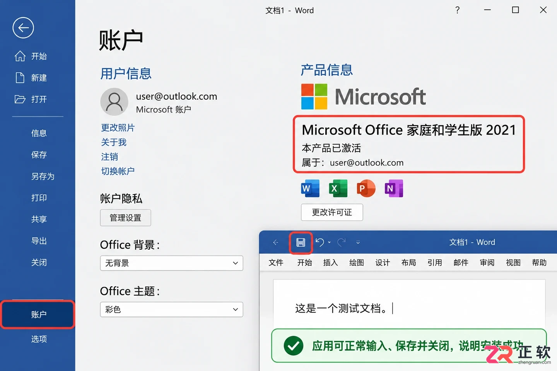Expand the Office 背景 无背景 dropdown
This screenshot has width=557, height=371.
(x=171, y=263)
